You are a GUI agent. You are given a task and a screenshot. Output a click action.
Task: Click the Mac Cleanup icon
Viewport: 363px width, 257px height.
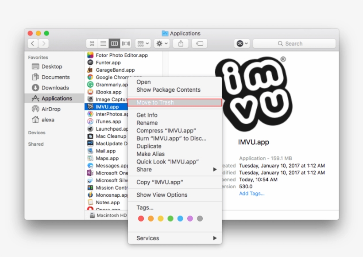90,136
